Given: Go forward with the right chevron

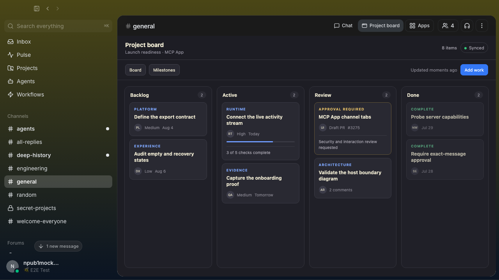Looking at the screenshot, I should coord(58,9).
